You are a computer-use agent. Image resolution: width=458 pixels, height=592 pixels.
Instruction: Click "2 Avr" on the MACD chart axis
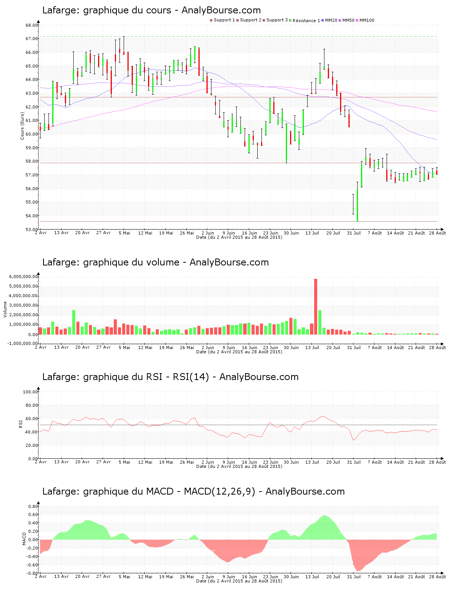pos(41,577)
